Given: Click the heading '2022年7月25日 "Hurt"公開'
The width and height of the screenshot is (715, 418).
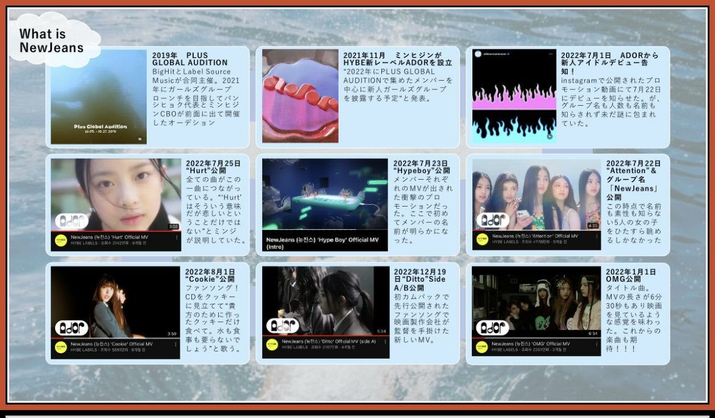Looking at the screenshot, I should [x=213, y=166].
